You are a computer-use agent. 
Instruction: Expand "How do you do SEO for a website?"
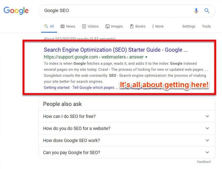point(207,128)
